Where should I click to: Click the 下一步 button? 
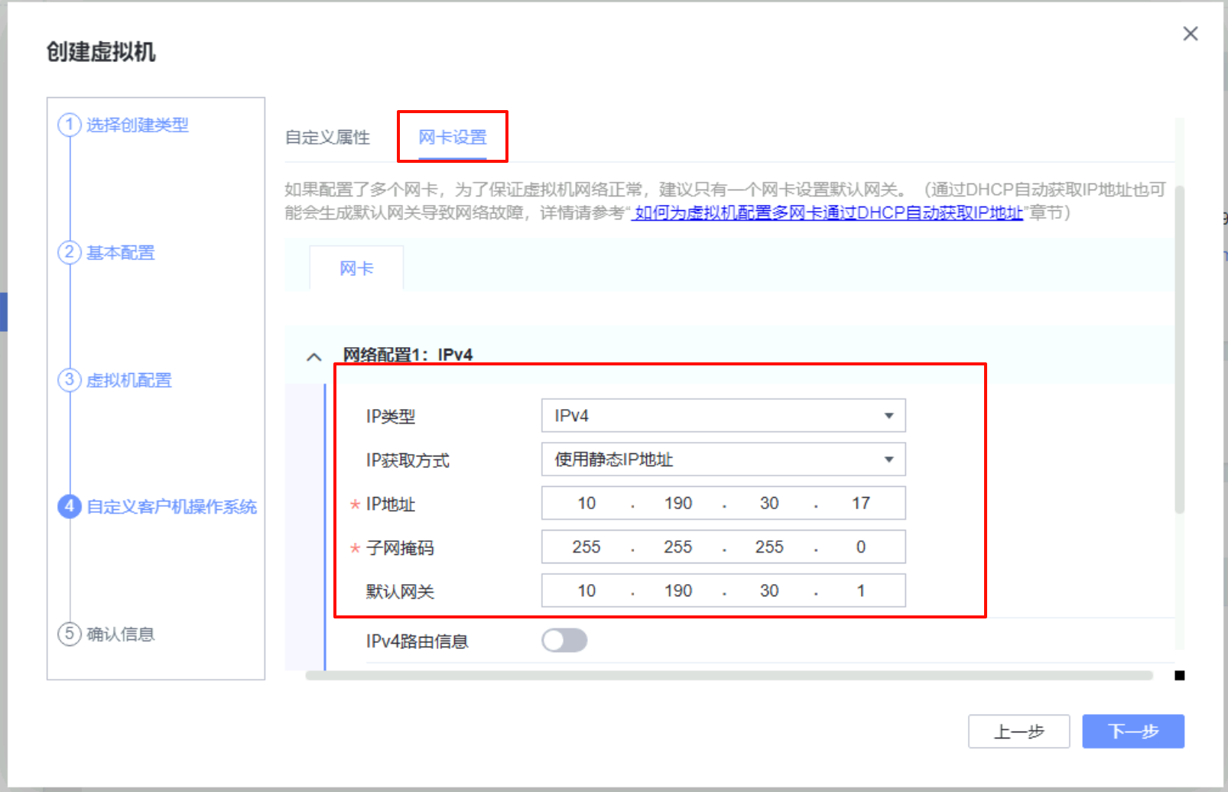[x=1132, y=732]
